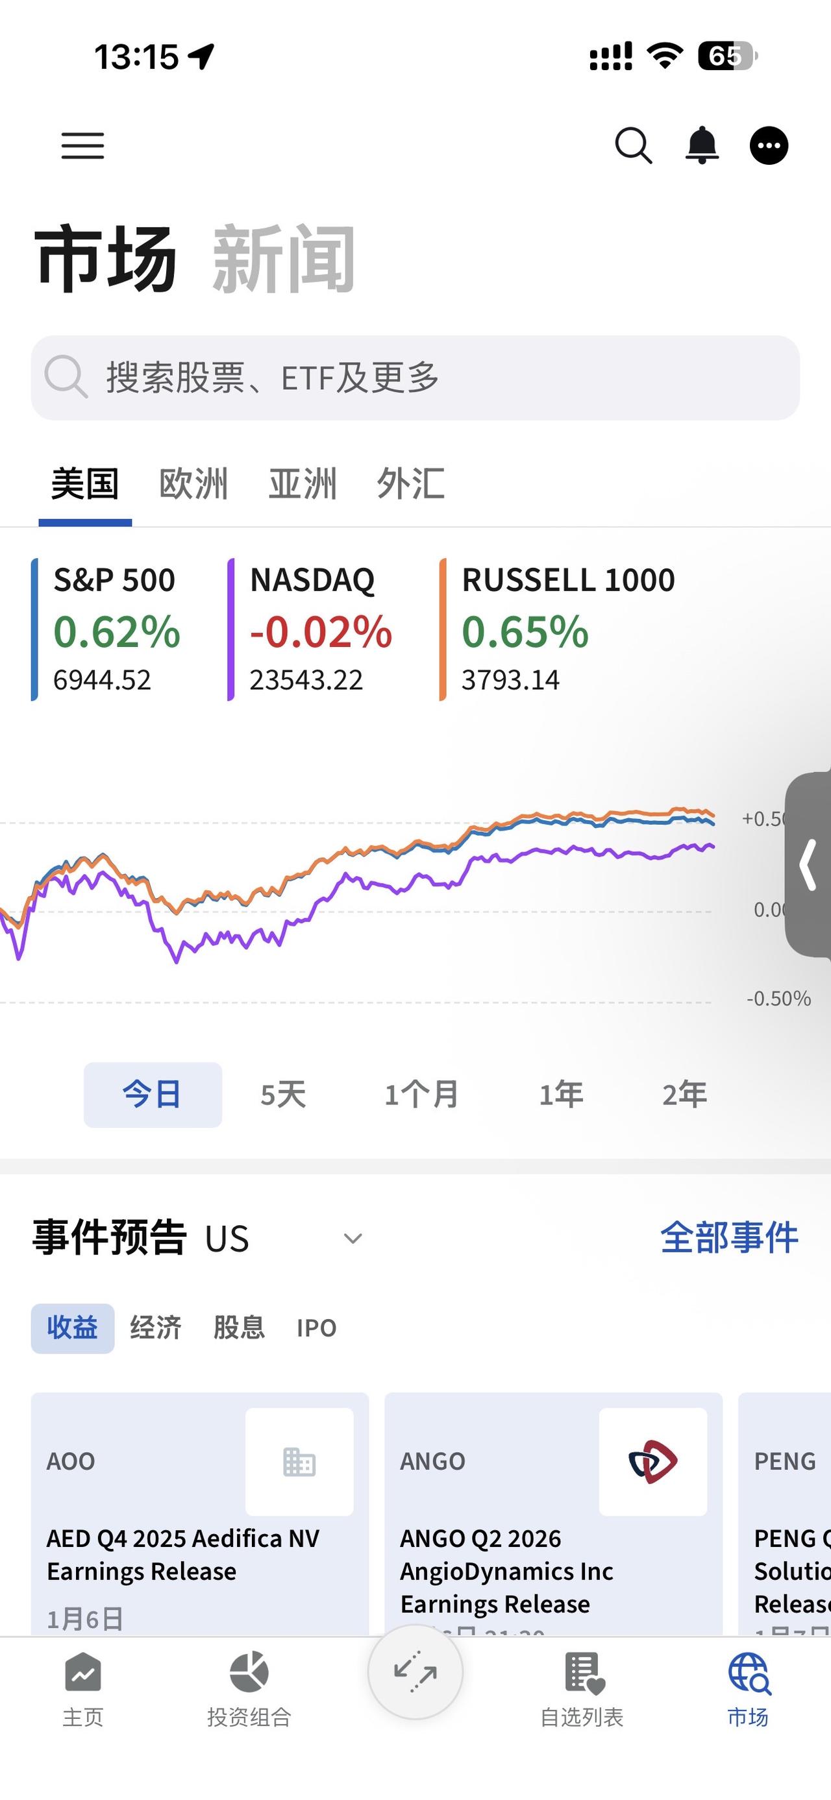Screen dimensions: 831x1800
Task: Switch to the 新闻 news heading
Action: tap(284, 258)
